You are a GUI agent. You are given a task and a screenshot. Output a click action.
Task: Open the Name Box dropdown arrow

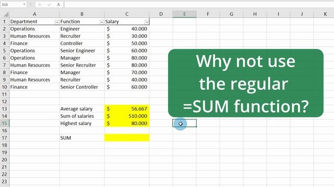[24, 4]
